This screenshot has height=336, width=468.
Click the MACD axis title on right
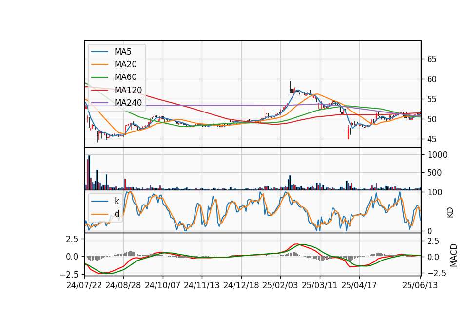(x=454, y=255)
